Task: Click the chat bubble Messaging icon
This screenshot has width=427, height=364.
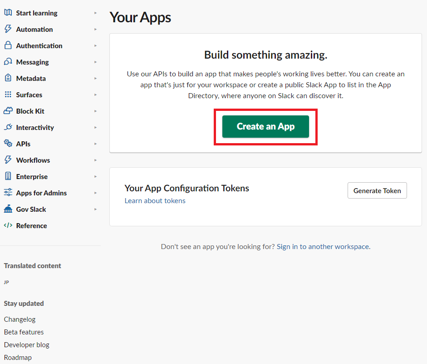Action: pyautogui.click(x=8, y=62)
